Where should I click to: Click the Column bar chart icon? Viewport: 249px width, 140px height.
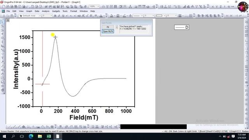(24, 127)
